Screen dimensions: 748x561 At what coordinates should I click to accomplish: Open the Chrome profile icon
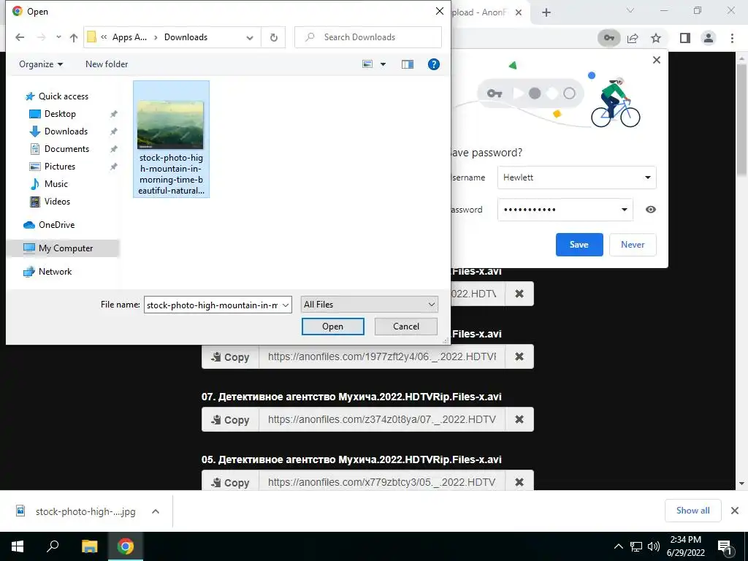709,38
